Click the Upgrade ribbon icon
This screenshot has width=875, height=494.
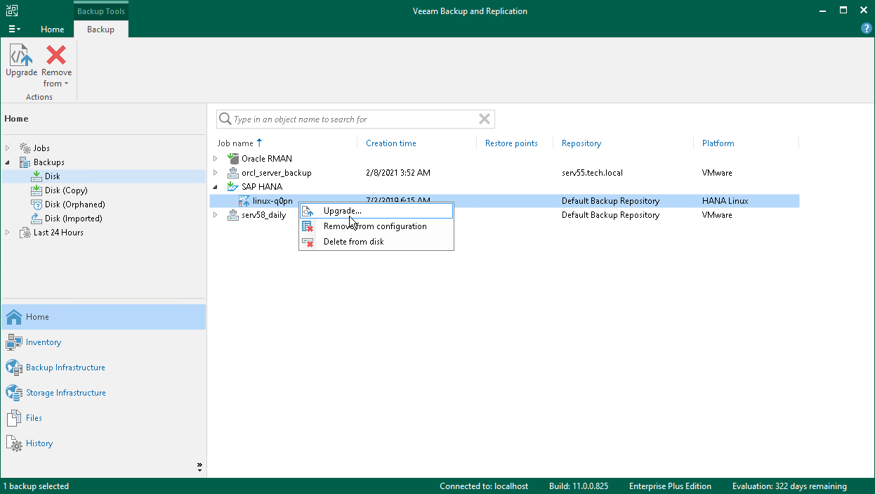pyautogui.click(x=21, y=60)
